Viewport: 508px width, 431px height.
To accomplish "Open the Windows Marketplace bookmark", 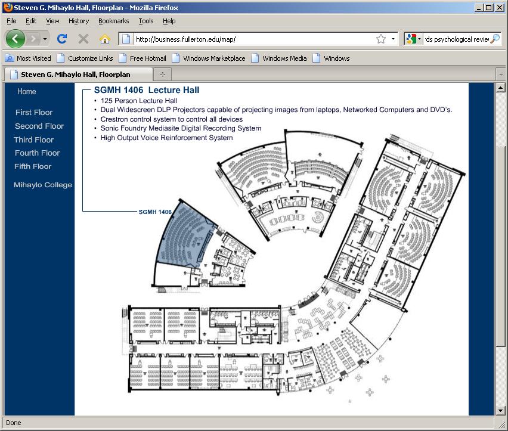I will coord(209,58).
